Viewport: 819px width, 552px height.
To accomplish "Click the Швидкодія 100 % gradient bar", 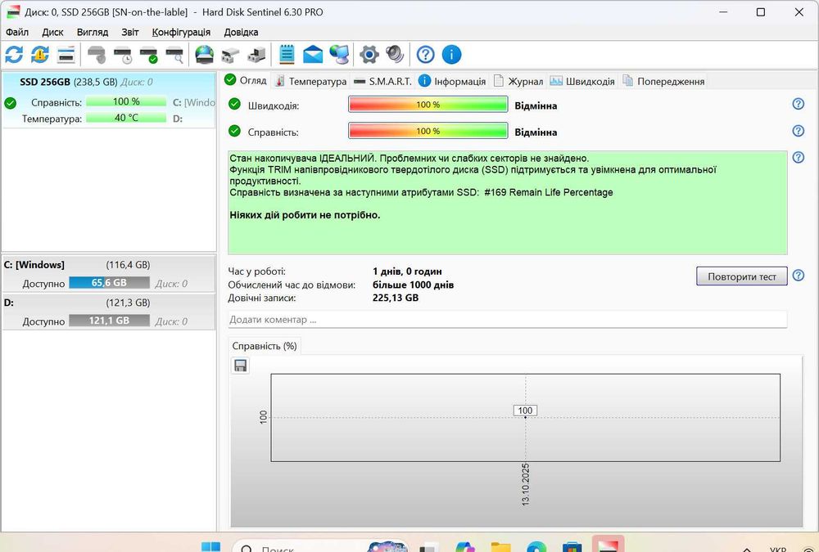I will tap(428, 105).
